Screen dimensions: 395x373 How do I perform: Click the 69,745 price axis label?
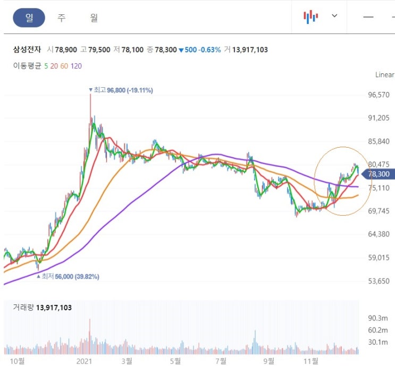(379, 211)
